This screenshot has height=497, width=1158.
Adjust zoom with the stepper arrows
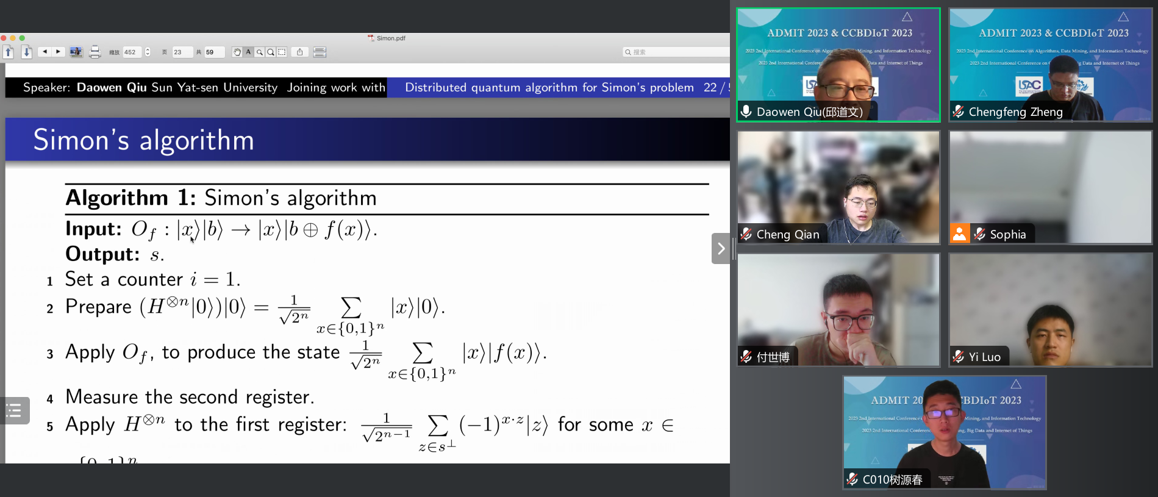pos(148,52)
